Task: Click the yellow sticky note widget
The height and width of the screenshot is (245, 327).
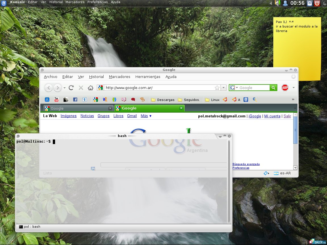Action: pos(297,49)
